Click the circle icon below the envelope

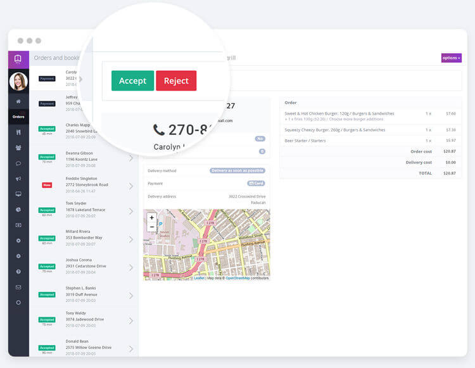pyautogui.click(x=18, y=302)
